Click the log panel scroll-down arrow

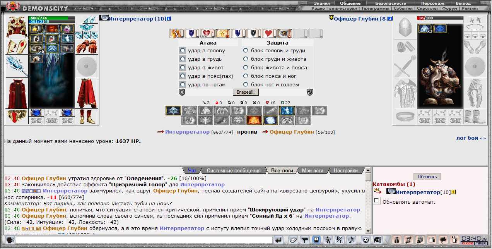click(368, 231)
